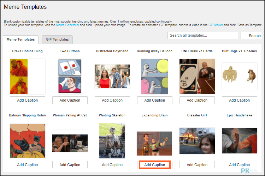265x176 pixels.
Task: Add Caption to Drake Hotline Bling
Action: pyautogui.click(x=27, y=100)
